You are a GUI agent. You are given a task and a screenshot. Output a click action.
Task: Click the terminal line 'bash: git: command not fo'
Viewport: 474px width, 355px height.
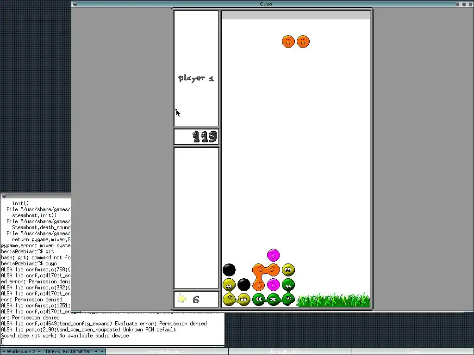(36, 257)
